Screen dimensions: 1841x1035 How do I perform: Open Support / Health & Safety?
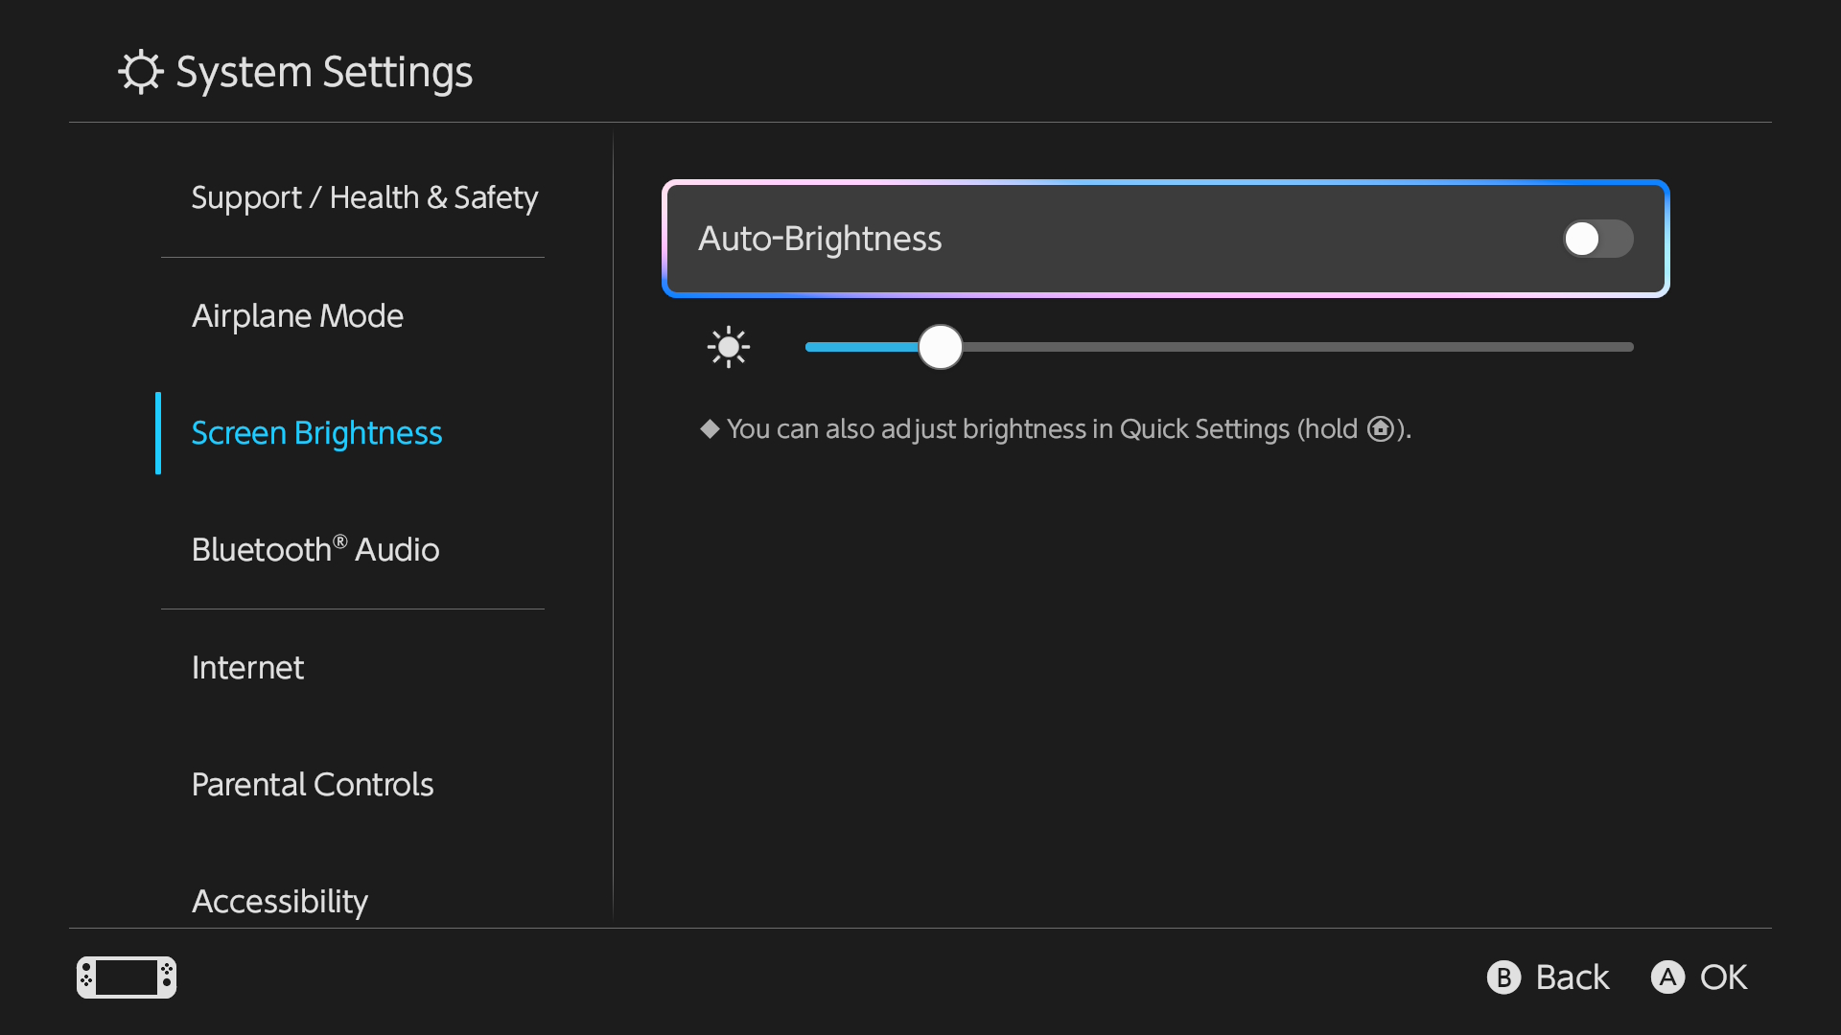[x=364, y=197]
